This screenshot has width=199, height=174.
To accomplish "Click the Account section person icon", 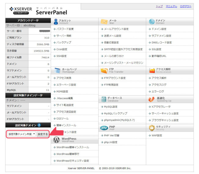I will (x=56, y=22).
